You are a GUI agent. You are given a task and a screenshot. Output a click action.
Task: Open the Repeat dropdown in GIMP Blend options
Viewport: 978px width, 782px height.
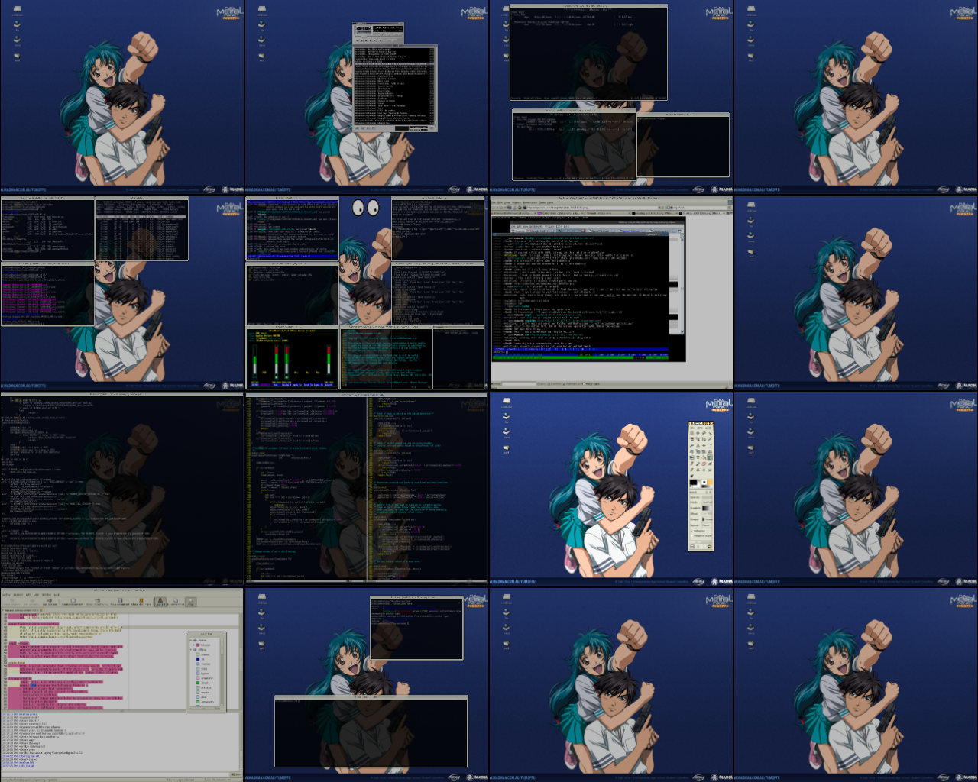tap(707, 525)
